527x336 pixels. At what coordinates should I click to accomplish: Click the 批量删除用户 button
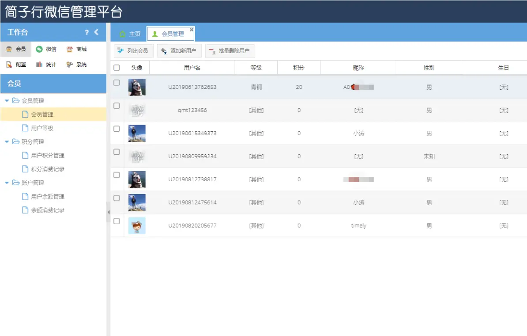[230, 51]
